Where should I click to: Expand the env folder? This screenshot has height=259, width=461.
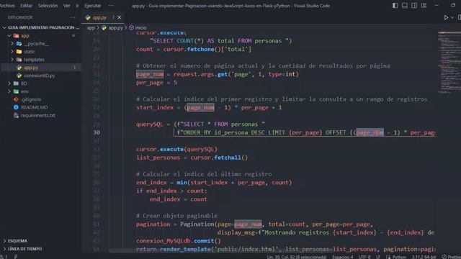point(9,91)
